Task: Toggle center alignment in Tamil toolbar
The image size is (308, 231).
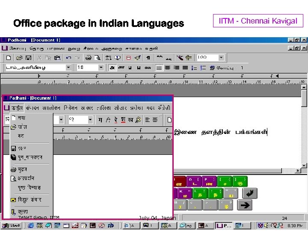Action: pyautogui.click(x=167, y=68)
